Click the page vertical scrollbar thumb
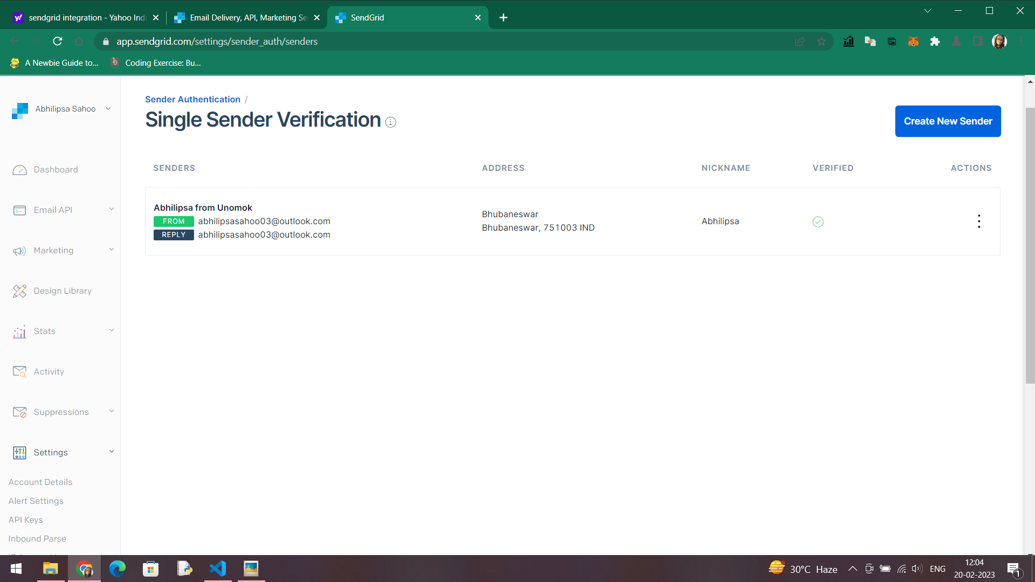1035x582 pixels. pos(1030,245)
